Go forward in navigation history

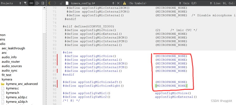coord(55,3)
